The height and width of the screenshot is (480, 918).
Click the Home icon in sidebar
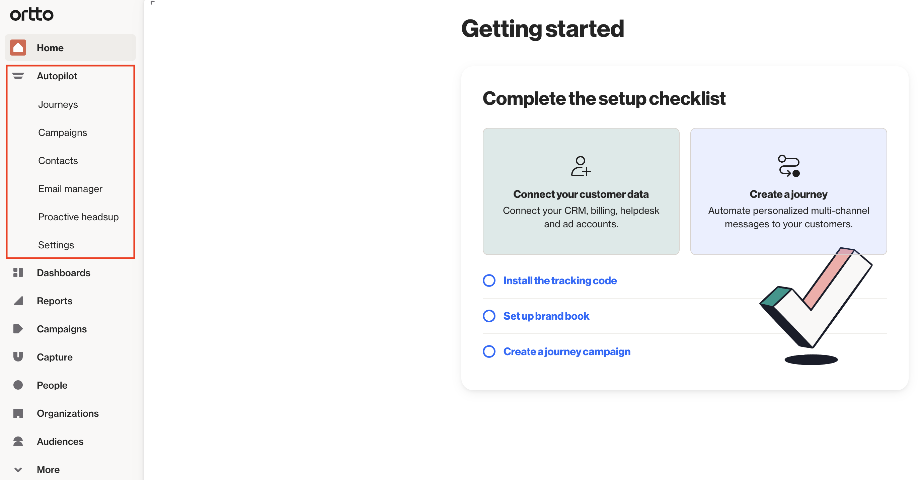pos(18,48)
